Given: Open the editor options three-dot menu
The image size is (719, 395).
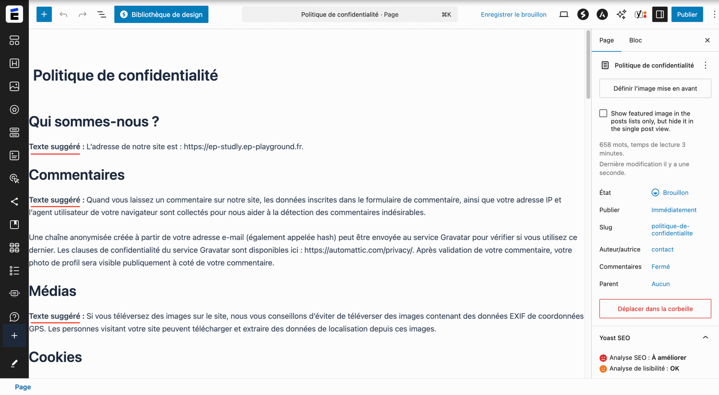Looking at the screenshot, I should point(714,14).
